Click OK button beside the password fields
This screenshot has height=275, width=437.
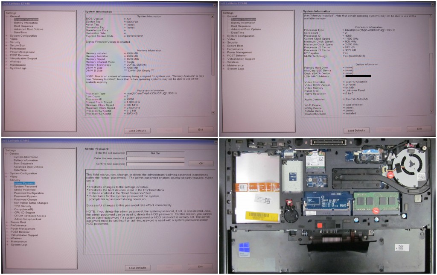tap(201, 164)
